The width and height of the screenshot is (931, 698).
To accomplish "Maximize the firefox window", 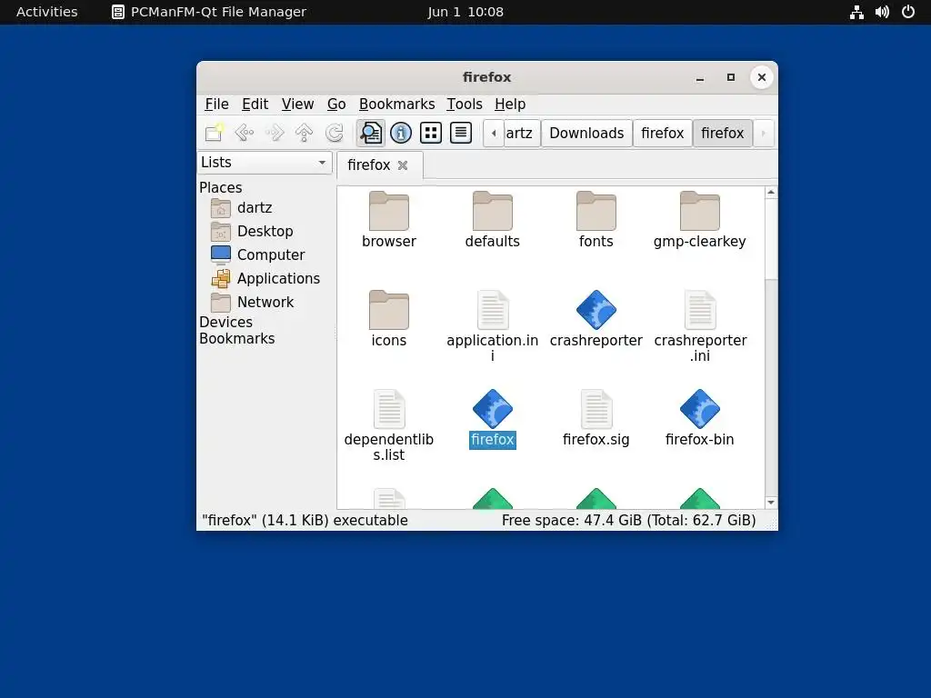I will tap(731, 78).
